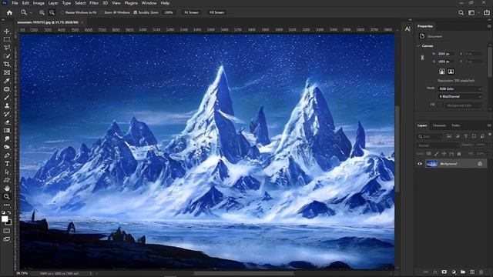493x277 pixels.
Task: Open the search icon at top right
Action: point(461,12)
